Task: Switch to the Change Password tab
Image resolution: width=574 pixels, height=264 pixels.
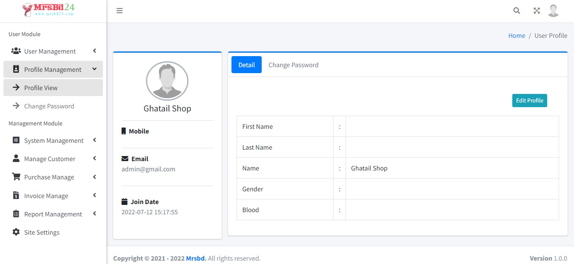Action: point(293,65)
